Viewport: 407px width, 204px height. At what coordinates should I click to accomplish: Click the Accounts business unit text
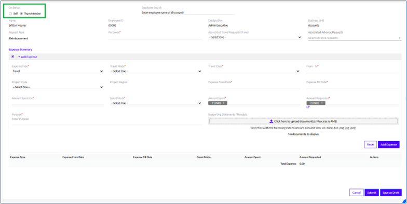coord(314,25)
